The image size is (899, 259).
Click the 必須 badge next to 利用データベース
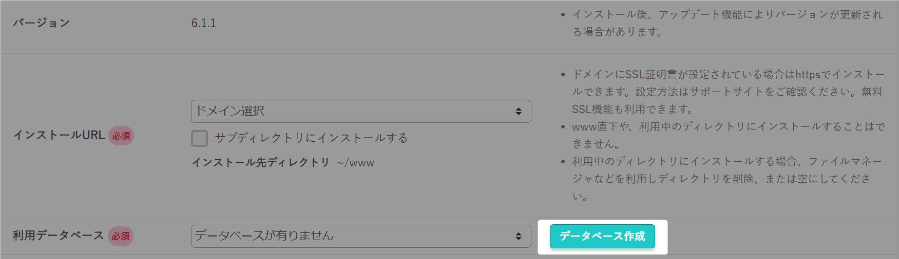click(121, 236)
